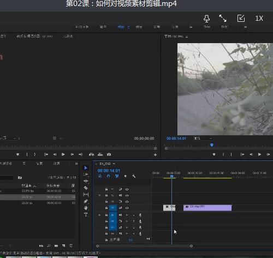
Task: Select the Hand tool
Action: [x=86, y=208]
